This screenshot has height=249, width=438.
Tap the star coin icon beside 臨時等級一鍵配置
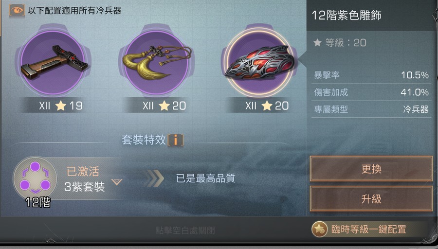pyautogui.click(x=320, y=230)
